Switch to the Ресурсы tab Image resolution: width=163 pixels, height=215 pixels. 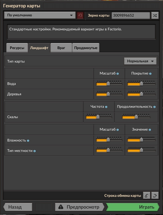tap(17, 48)
